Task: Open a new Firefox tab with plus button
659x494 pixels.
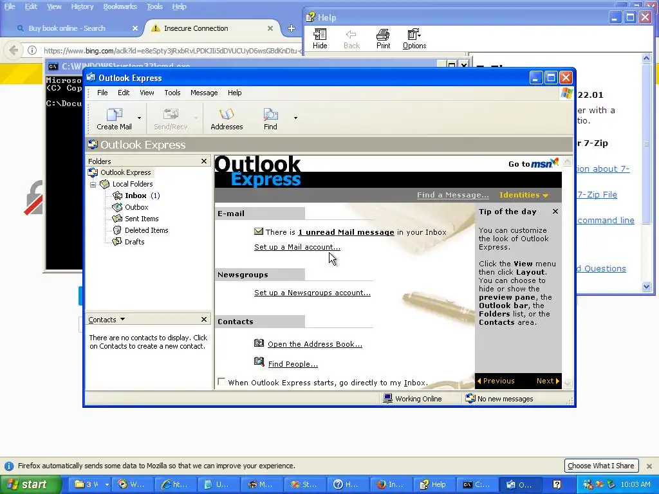Action: tap(292, 28)
